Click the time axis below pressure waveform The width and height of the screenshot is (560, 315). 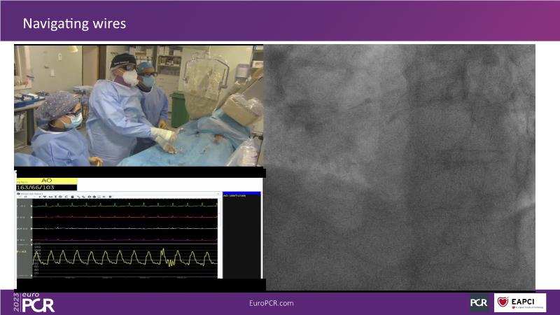point(126,276)
